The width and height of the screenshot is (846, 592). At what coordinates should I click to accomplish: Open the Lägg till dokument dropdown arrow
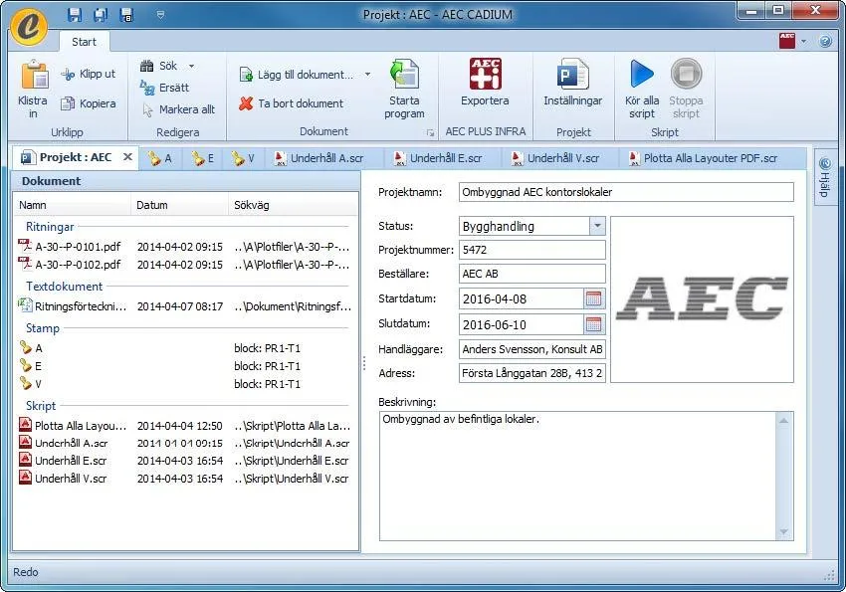point(367,75)
